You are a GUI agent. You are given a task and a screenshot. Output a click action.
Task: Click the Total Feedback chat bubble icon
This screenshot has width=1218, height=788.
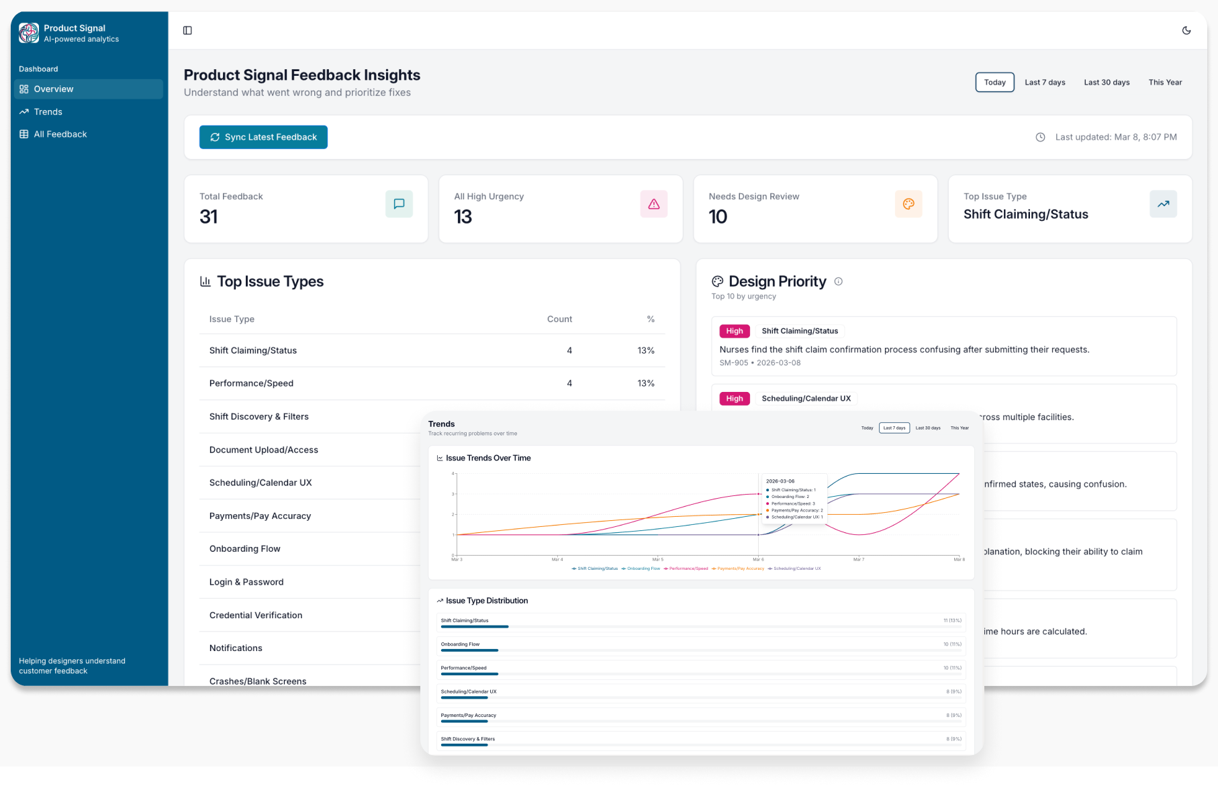399,204
